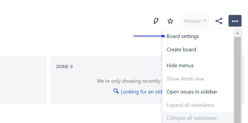Click the dropdown menu scrollbar thumb
Image resolution: width=248 pixels, height=123 pixels.
pyautogui.click(x=237, y=80)
